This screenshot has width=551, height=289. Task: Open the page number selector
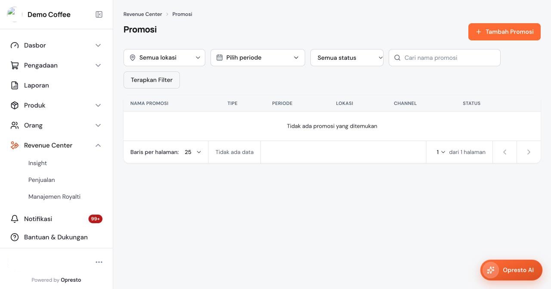[x=441, y=152]
